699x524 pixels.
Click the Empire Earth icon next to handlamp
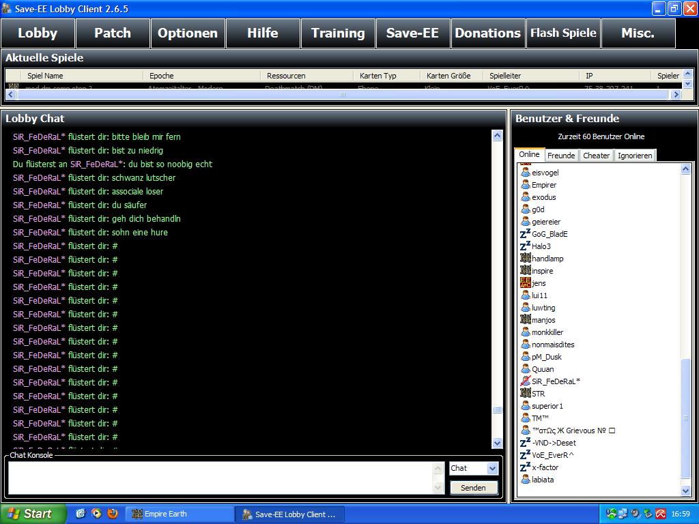(525, 259)
